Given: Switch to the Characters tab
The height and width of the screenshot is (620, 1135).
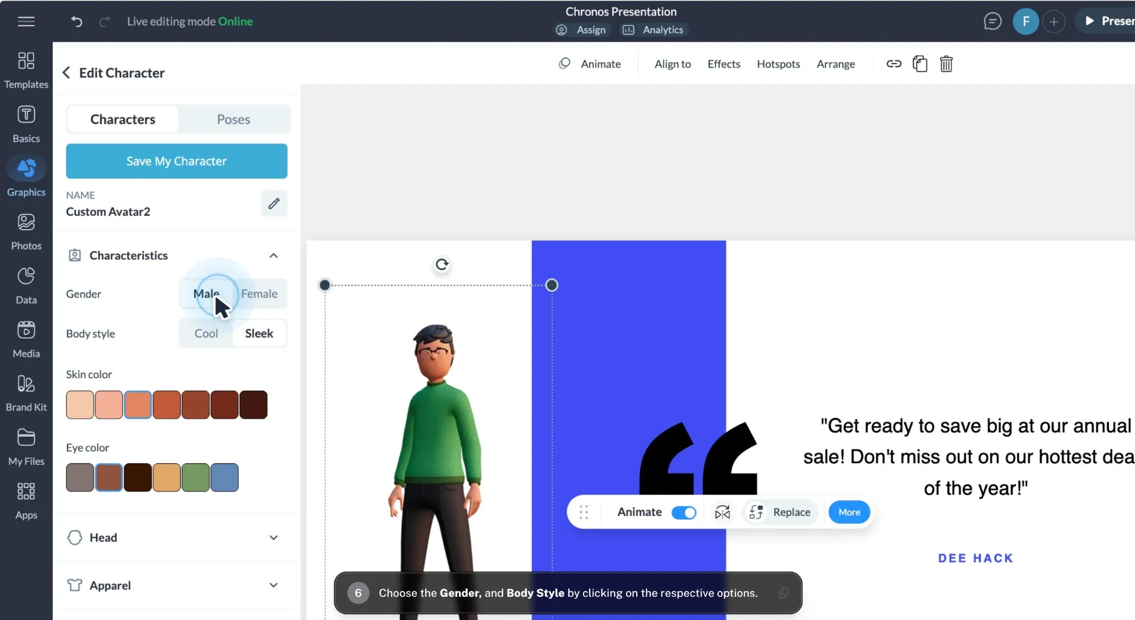Looking at the screenshot, I should pos(122,119).
